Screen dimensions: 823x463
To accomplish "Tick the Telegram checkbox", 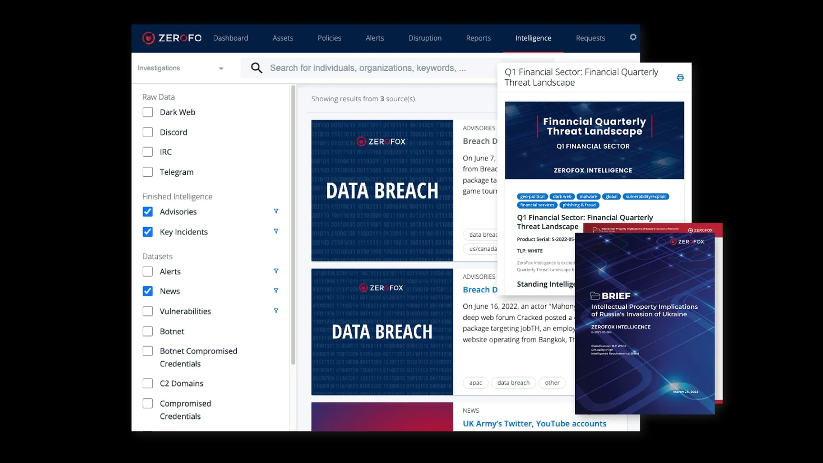I will coord(147,172).
